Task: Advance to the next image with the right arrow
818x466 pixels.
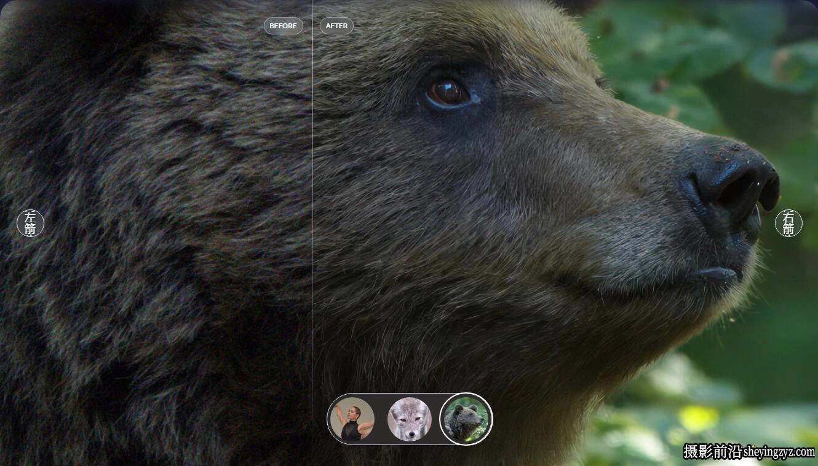Action: (788, 223)
